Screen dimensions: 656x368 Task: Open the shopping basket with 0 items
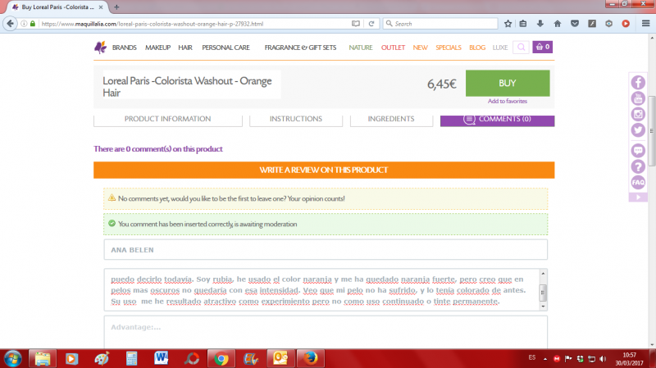point(543,47)
